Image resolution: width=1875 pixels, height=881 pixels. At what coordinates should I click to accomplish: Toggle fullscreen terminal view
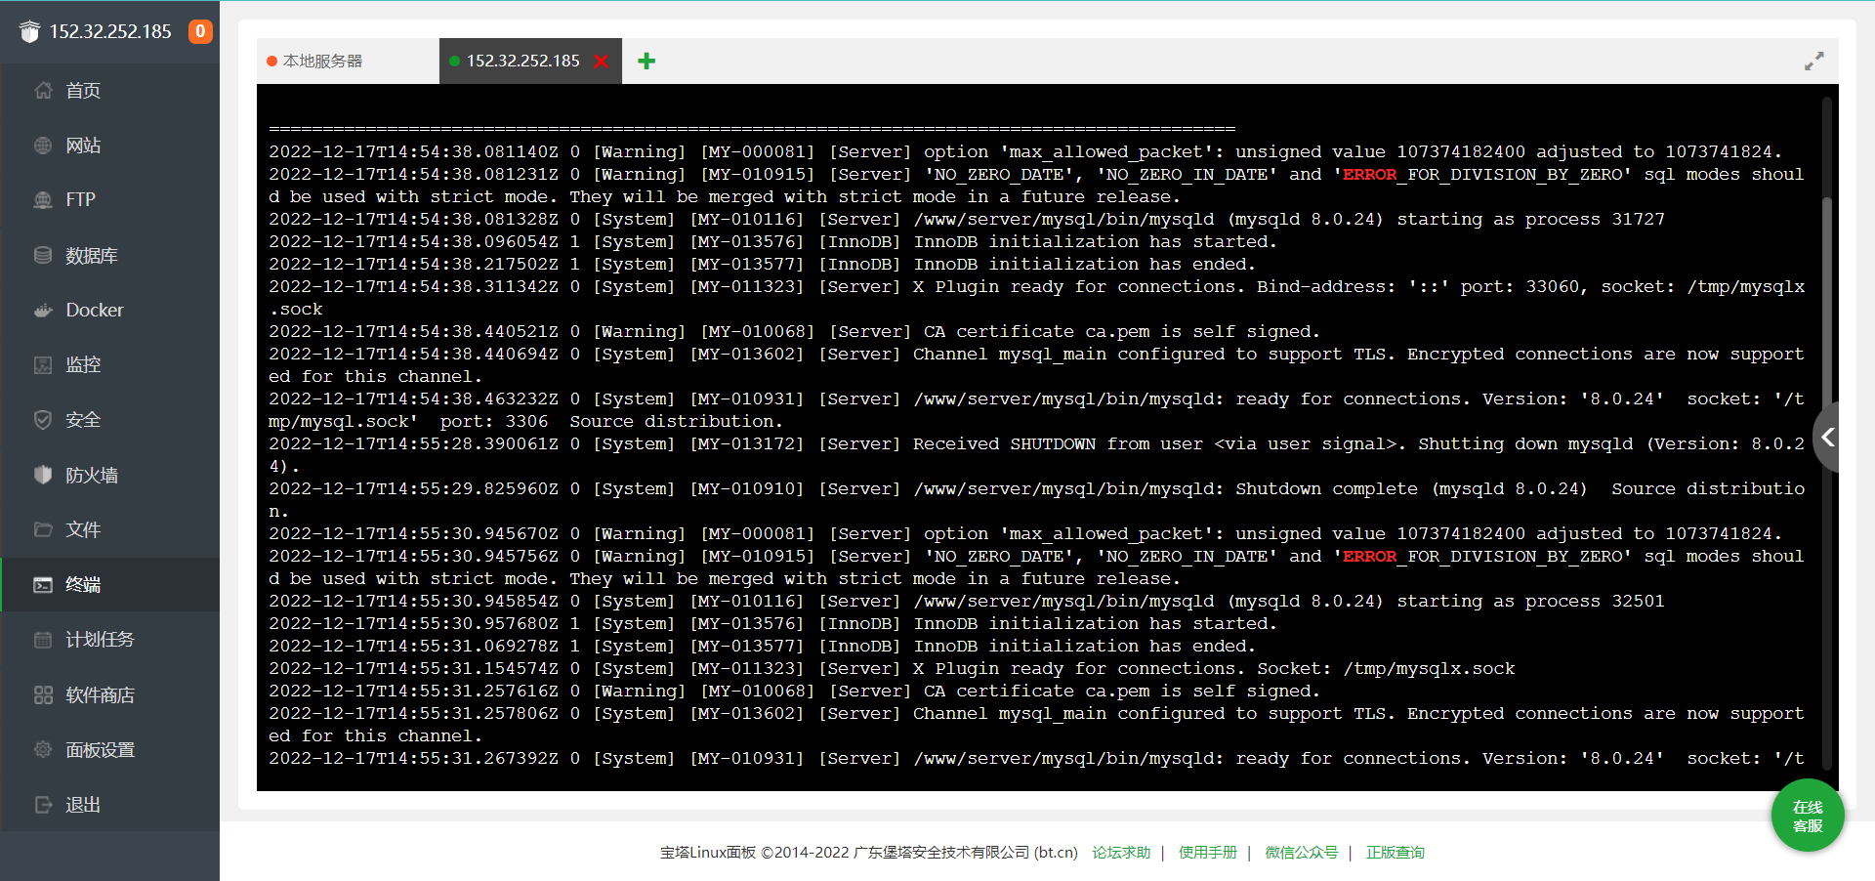point(1814,62)
